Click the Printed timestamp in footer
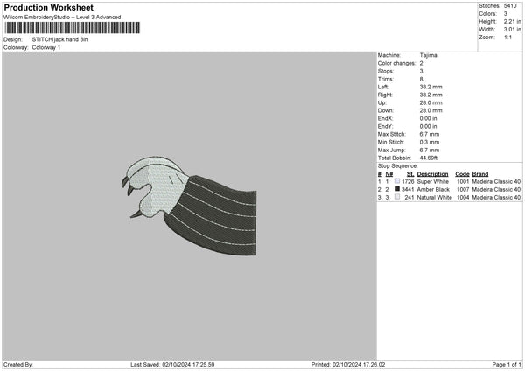 click(349, 365)
